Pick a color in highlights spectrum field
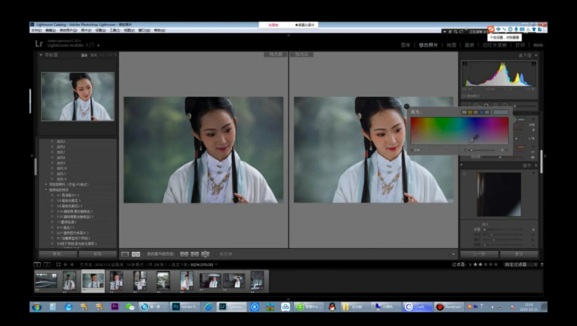This screenshot has width=577, height=326. (x=460, y=131)
